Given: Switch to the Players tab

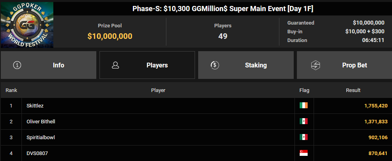Looking at the screenshot, I should [x=147, y=65].
